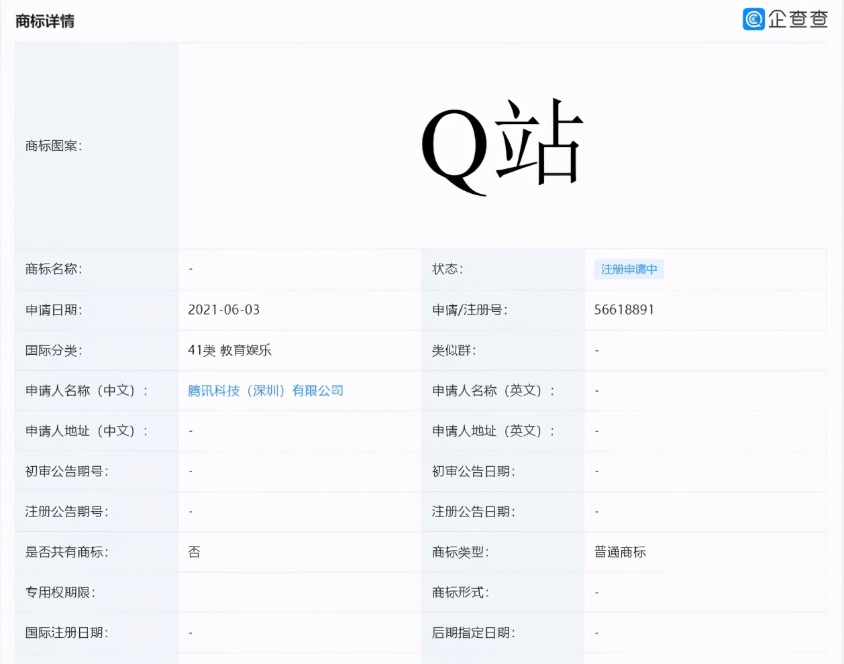Select the 申请/注册号 number 56618891
Screen dimensions: 844x664
pos(624,310)
